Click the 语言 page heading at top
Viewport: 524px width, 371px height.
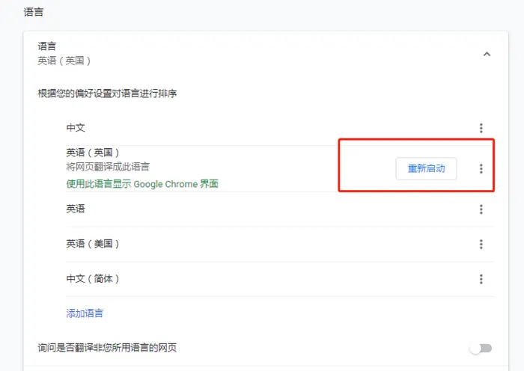(34, 13)
